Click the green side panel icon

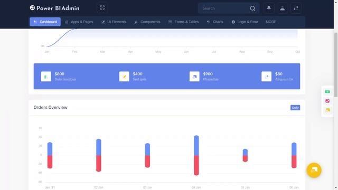coord(327,92)
